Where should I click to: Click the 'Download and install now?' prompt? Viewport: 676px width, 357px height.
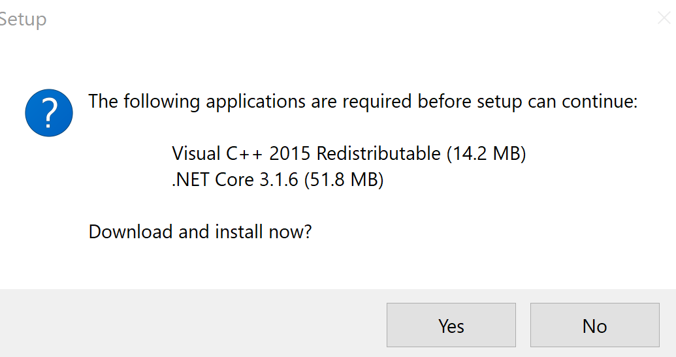click(x=200, y=232)
